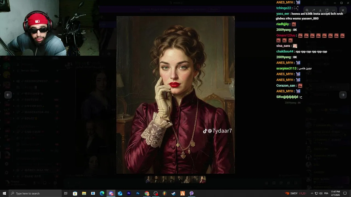Click the chat username scorpion3113
351x197 pixels.
pyautogui.click(x=286, y=68)
